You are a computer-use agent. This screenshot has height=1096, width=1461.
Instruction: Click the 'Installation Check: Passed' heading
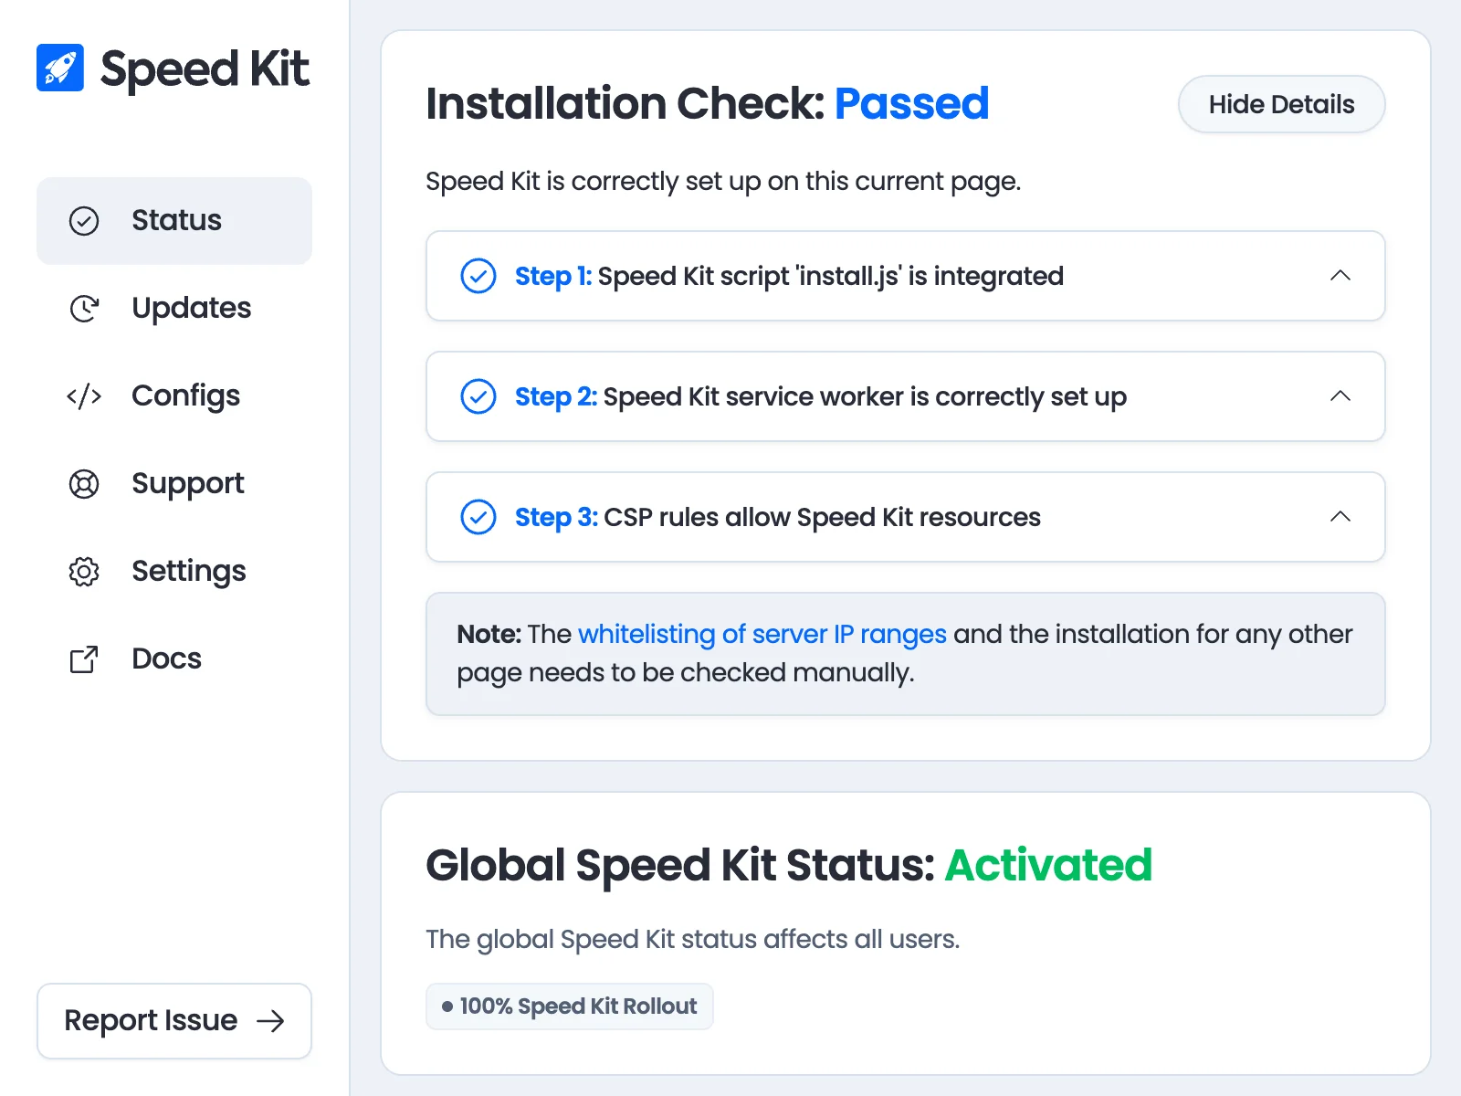(x=708, y=103)
